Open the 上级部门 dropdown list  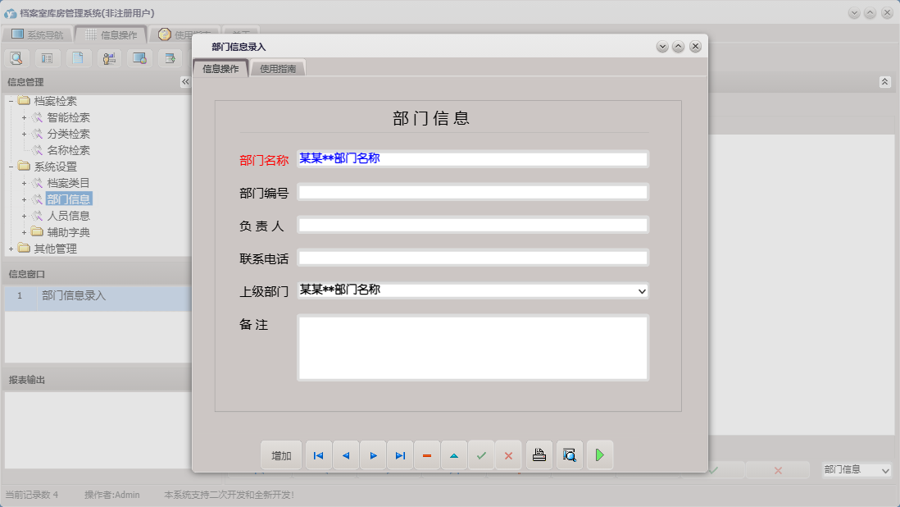click(642, 290)
